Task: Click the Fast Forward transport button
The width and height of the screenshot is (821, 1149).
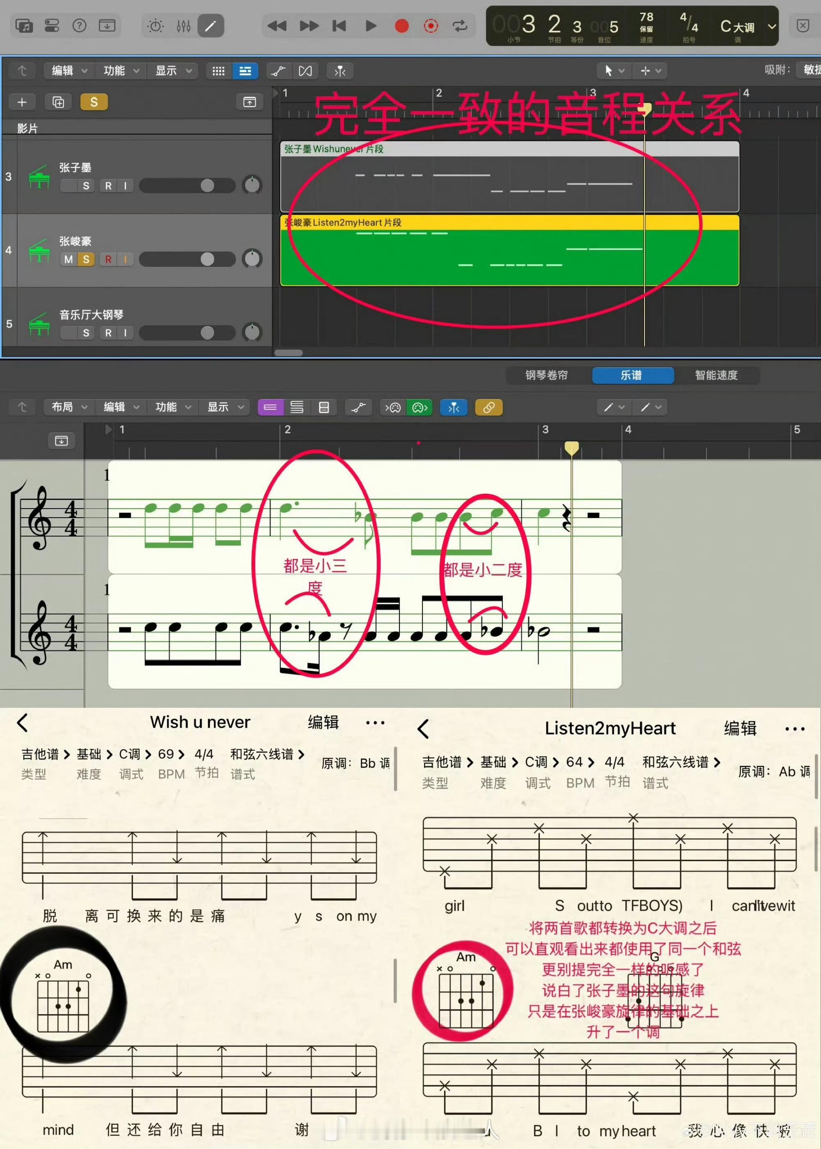Action: click(x=309, y=26)
